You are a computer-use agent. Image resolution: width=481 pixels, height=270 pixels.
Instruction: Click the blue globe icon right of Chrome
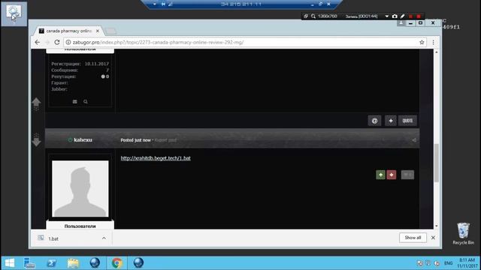pos(138,263)
